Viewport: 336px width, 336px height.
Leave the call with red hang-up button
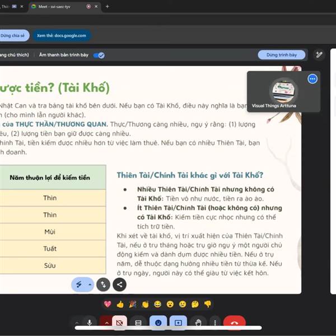tap(235, 323)
